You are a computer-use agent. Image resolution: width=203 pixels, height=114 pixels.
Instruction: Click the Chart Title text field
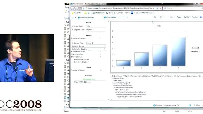point(96,26)
